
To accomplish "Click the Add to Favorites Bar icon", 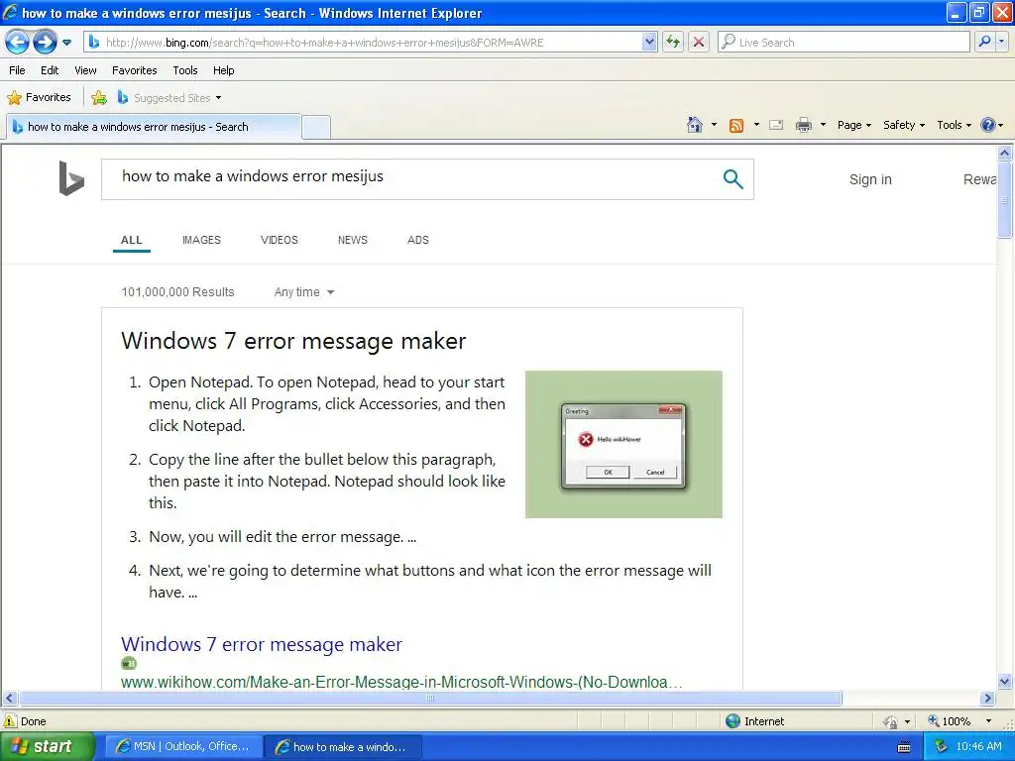I will pyautogui.click(x=99, y=98).
